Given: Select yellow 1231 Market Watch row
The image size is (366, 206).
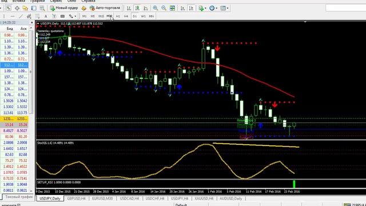Looking at the screenshot, I should coord(14,118).
